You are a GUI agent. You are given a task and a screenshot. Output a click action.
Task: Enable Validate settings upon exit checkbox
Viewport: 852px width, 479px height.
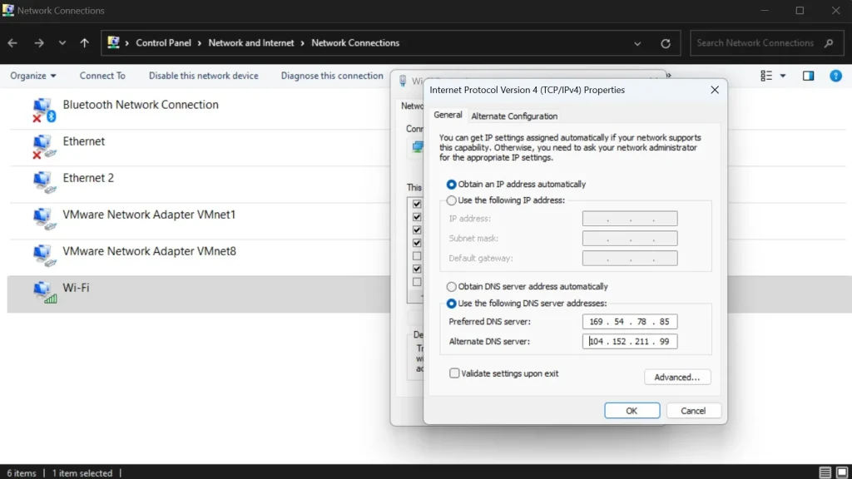[454, 373]
